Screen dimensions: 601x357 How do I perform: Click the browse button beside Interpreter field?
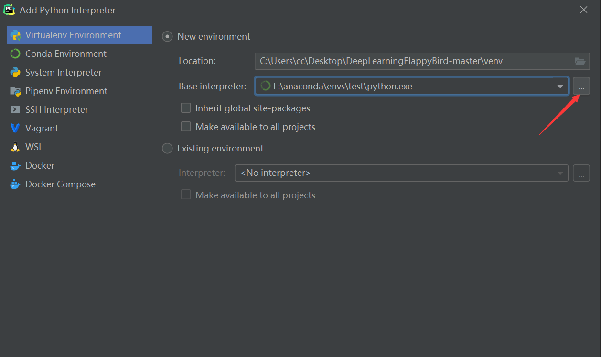pos(581,173)
